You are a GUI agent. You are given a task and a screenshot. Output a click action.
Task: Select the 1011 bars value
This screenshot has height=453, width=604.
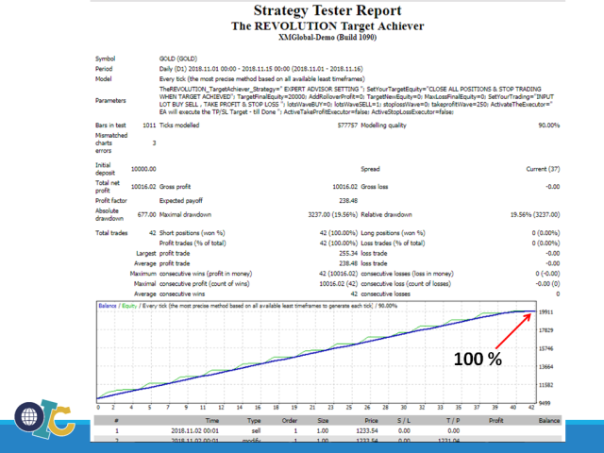[x=149, y=126]
